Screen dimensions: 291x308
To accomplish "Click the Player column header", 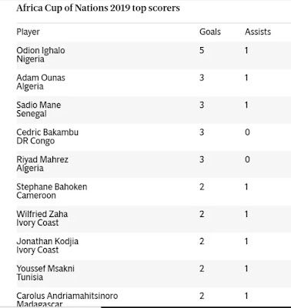I will 28,32.
